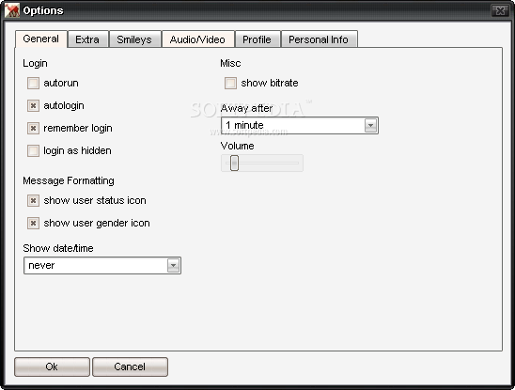Screen dimensions: 515x390
Task: Go to the Personal Info tab
Action: tap(319, 39)
